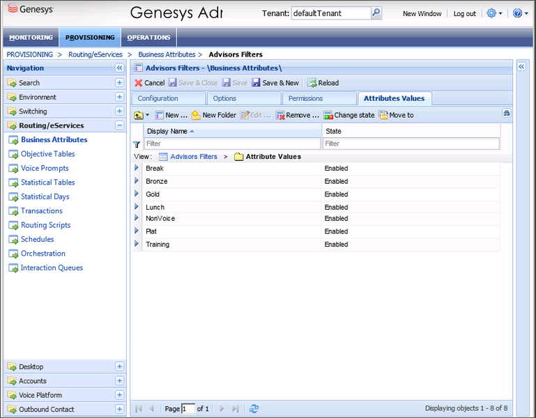Expand the Break row arrow

coord(137,168)
